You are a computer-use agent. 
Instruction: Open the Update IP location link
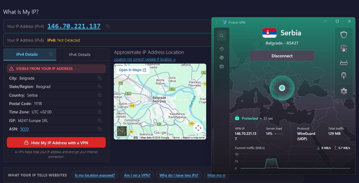(x=145, y=59)
